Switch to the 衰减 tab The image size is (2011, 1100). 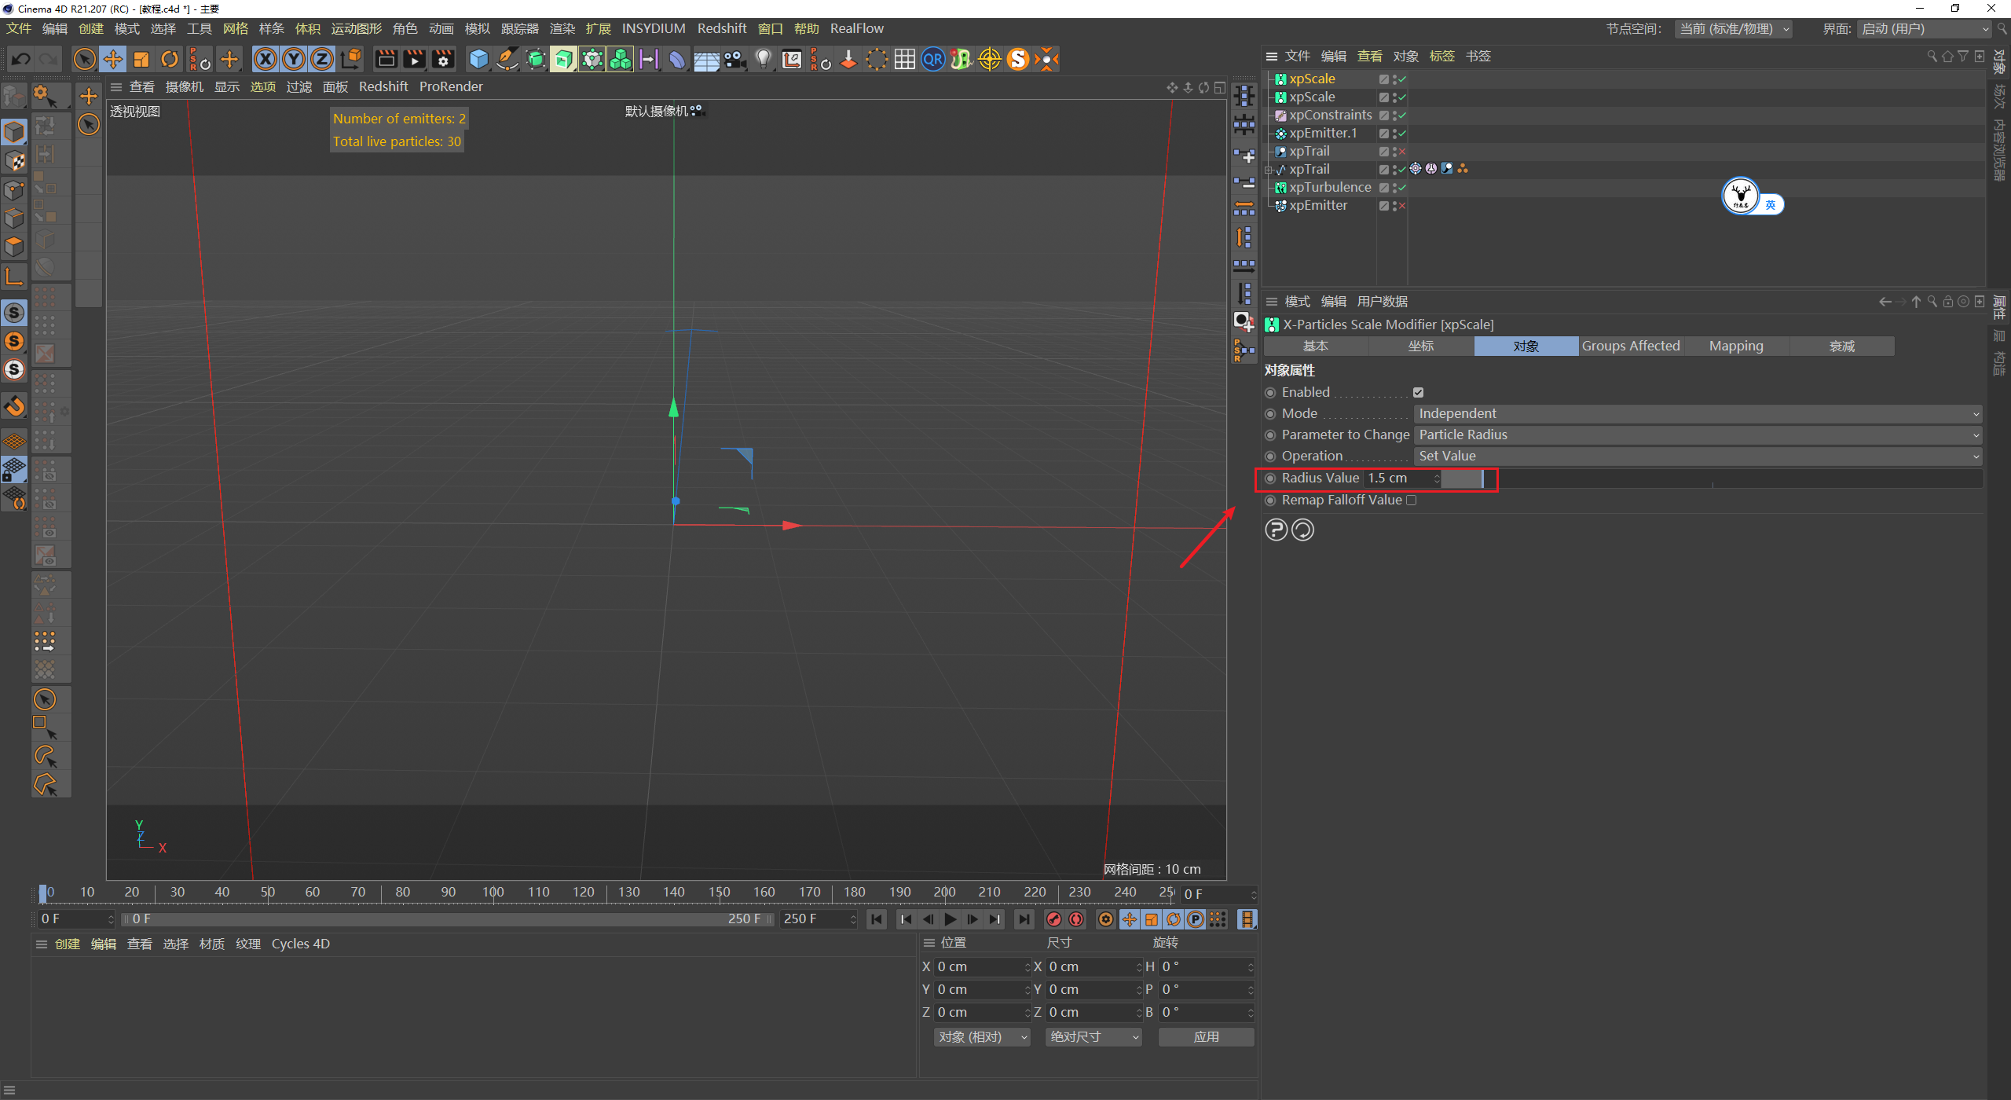coord(1841,346)
